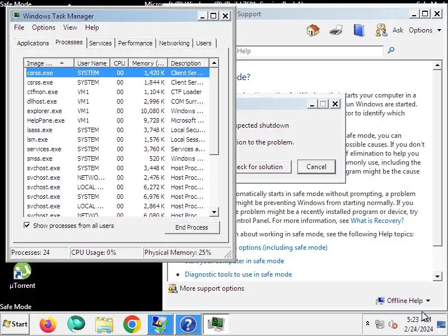Click the process list scroll down arrow
This screenshot has height=336, width=448.
click(x=214, y=212)
